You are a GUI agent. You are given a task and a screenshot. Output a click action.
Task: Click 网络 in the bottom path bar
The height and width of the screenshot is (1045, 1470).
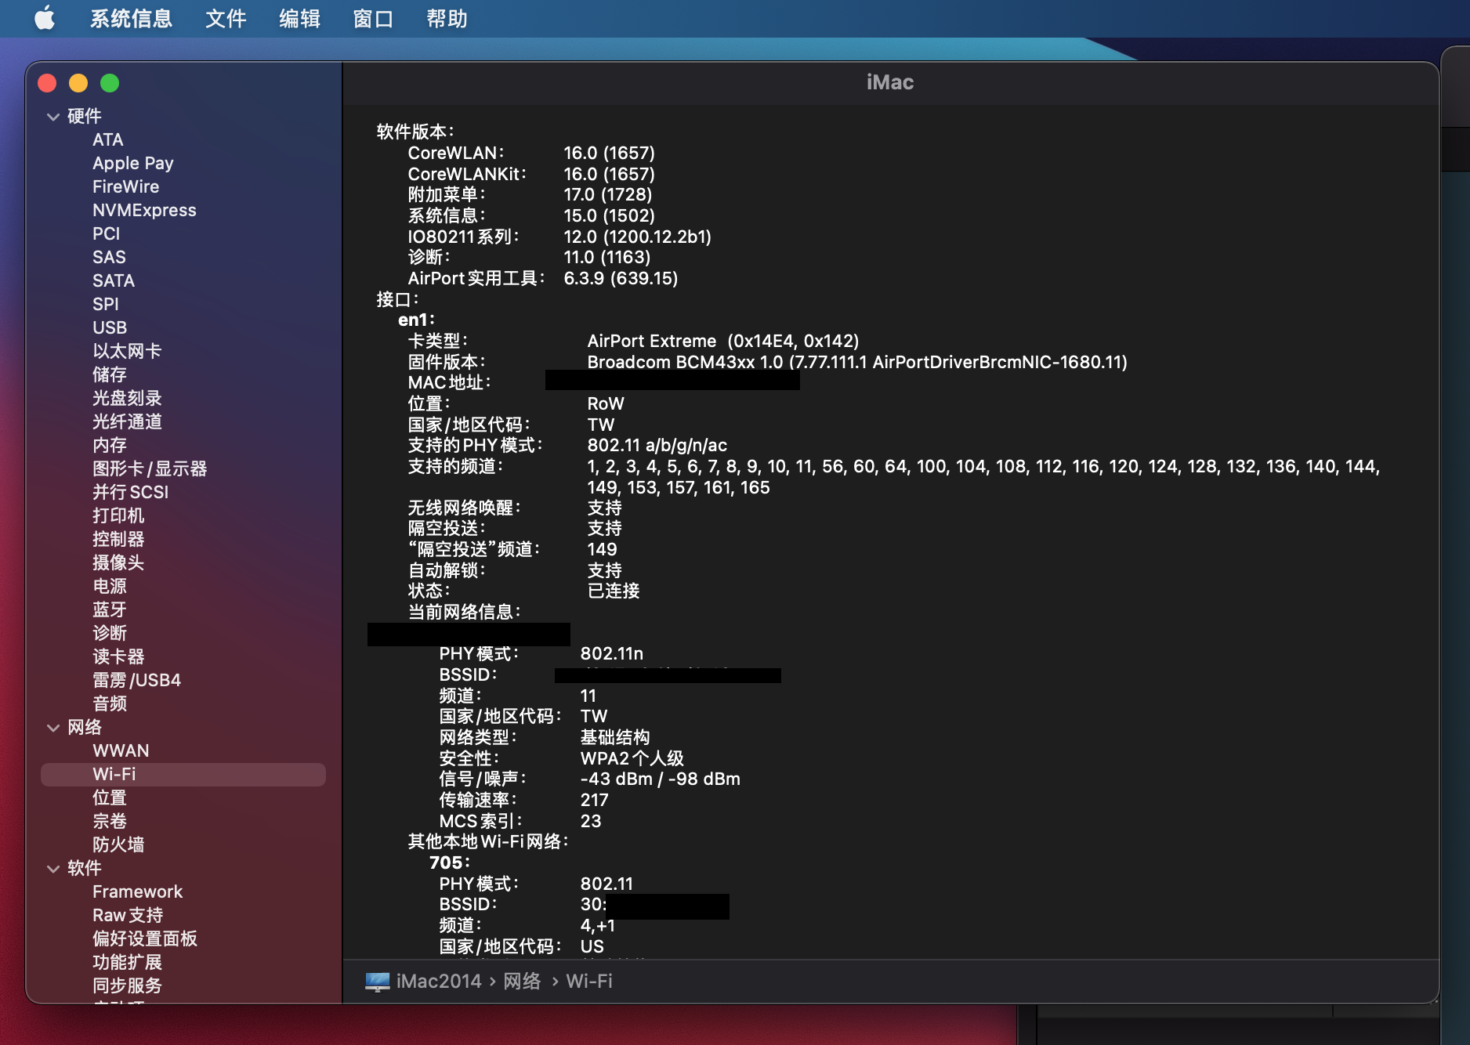coord(522,982)
